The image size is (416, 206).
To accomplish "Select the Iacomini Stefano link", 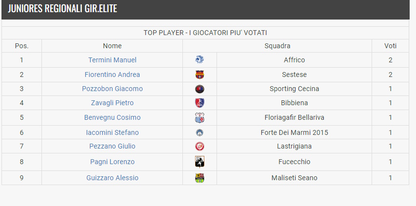I will [112, 132].
